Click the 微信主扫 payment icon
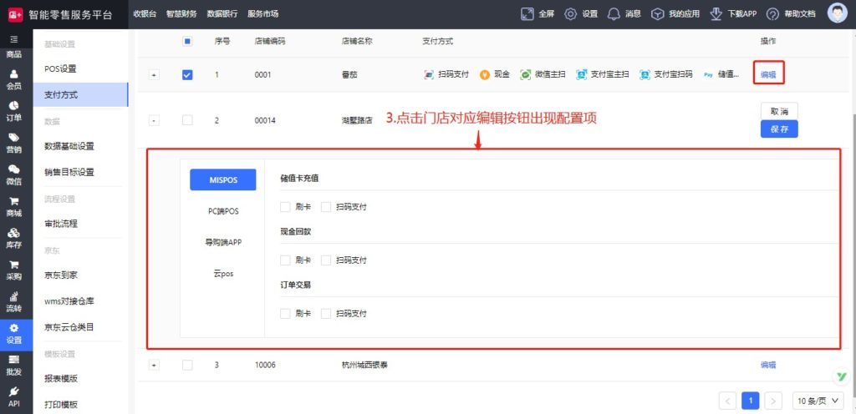Viewport: 856px width, 414px height. tap(526, 74)
